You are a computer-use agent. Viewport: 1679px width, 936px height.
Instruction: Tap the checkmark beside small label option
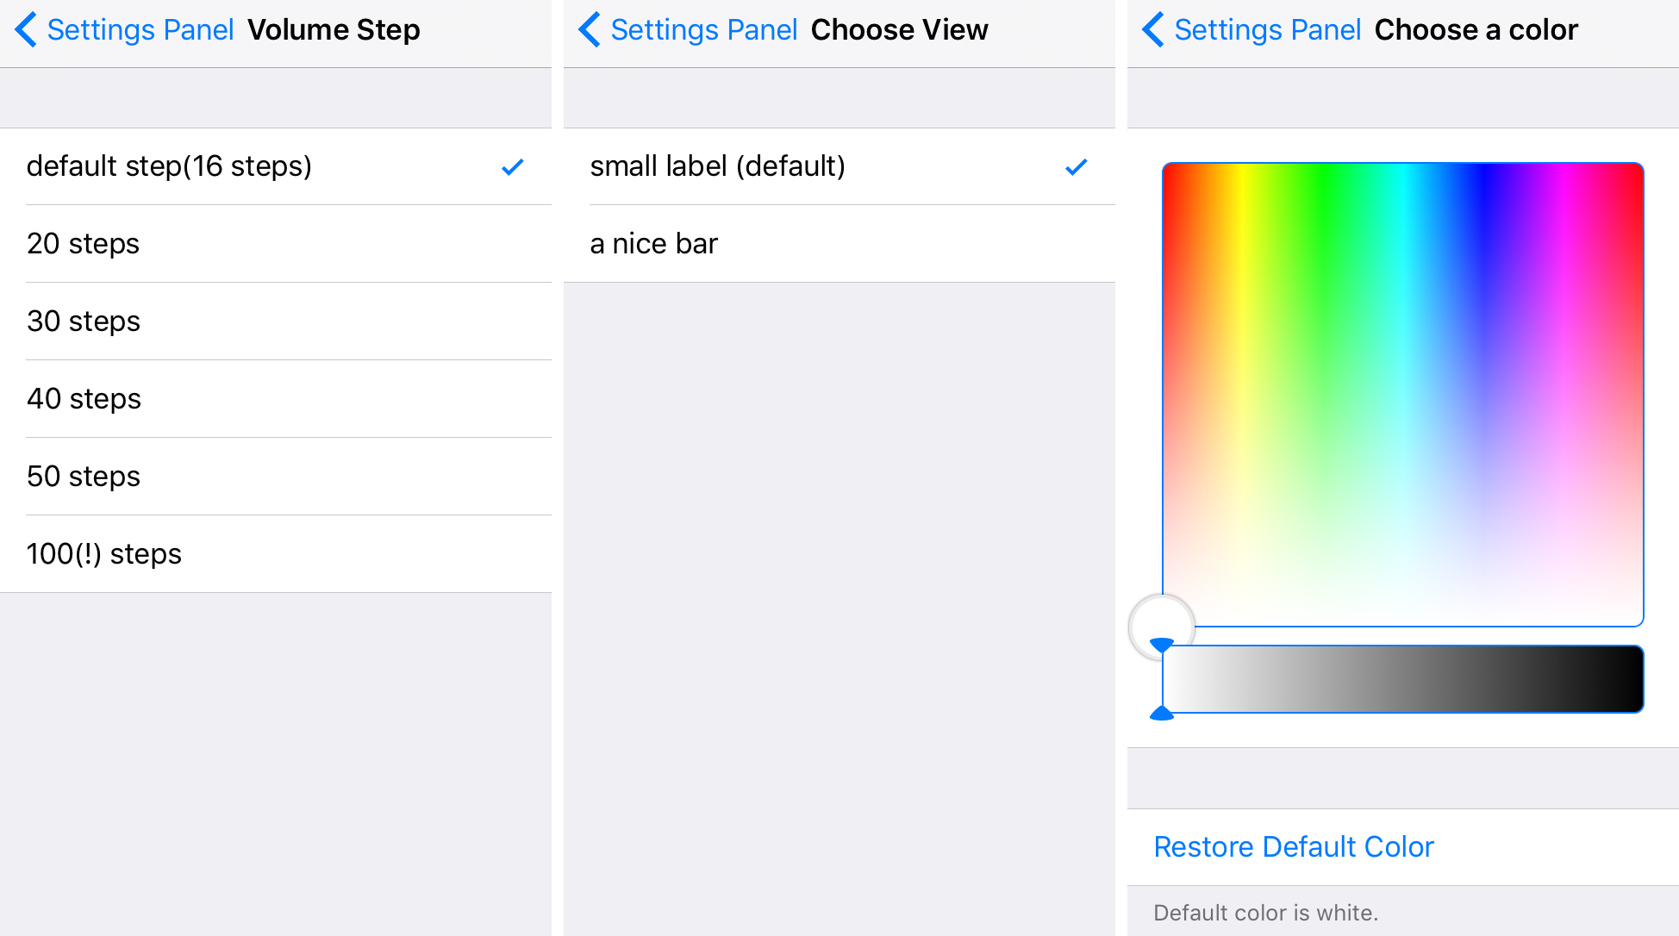point(1076,166)
